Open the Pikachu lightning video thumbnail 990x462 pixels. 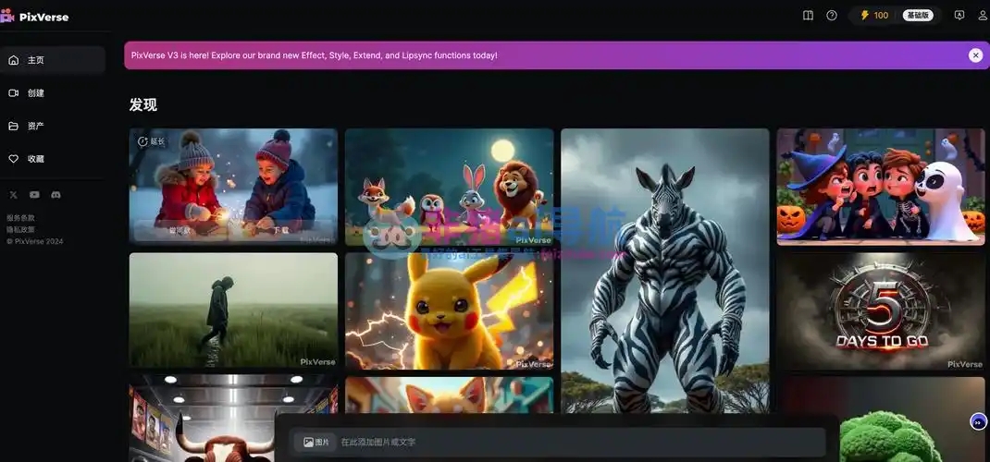450,311
